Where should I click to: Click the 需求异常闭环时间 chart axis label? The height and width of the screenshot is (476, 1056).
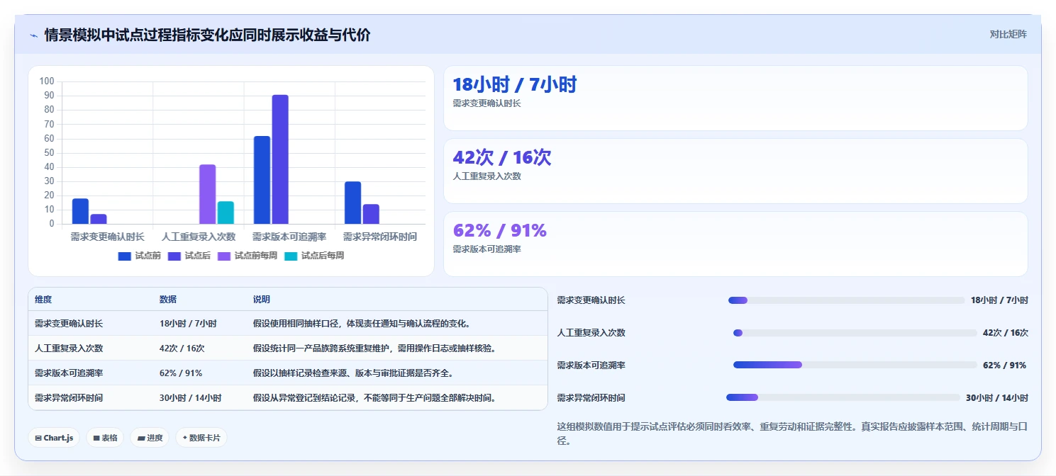380,237
